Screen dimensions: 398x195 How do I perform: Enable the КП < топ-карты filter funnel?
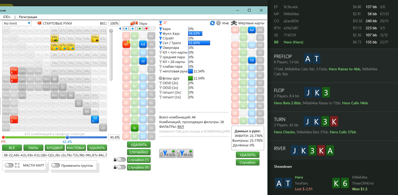161,52
